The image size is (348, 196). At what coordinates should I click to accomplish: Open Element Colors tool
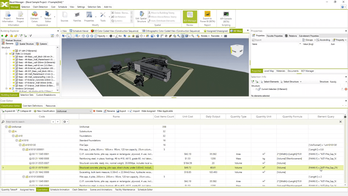34,17
